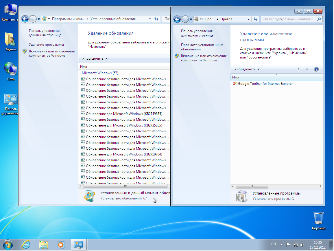Click the Google Toolbar program icon
Screen dimensions: 334x251
pos(235,84)
